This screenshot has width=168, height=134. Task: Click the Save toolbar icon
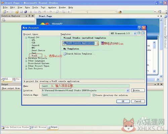(21, 12)
